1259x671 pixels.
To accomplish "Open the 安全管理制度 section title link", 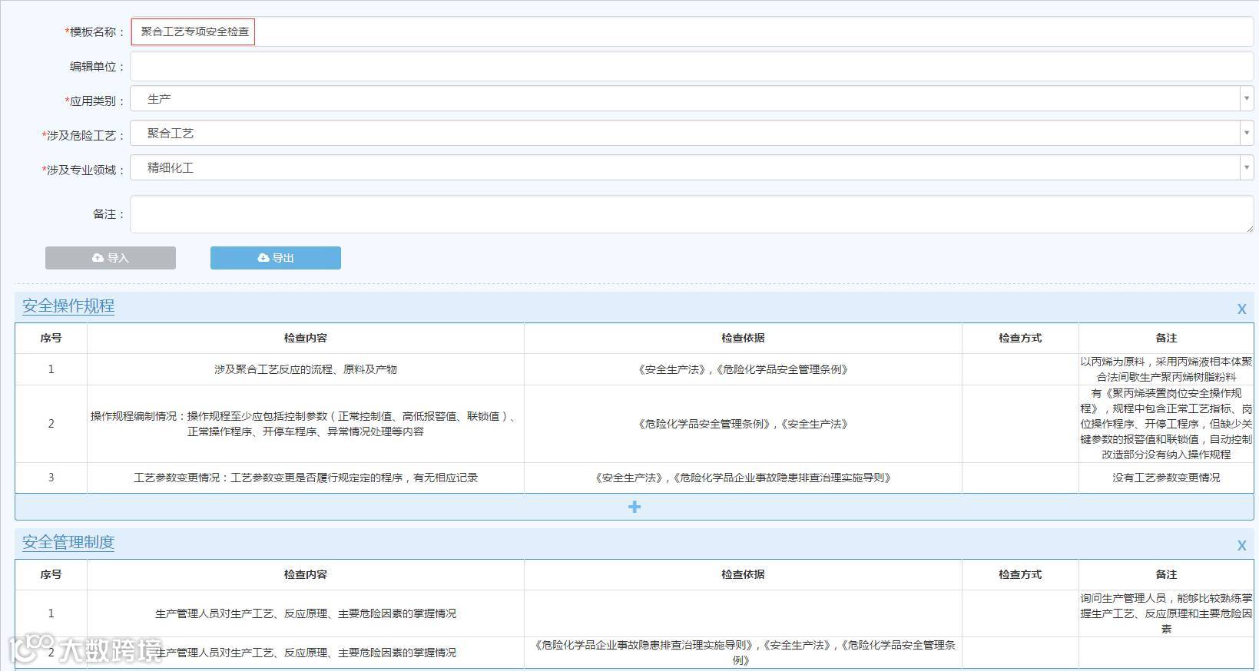I will (x=68, y=542).
